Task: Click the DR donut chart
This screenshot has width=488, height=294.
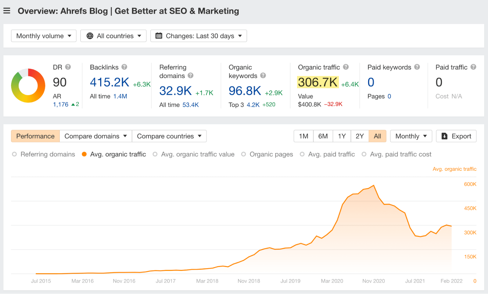Action: pyautogui.click(x=28, y=86)
